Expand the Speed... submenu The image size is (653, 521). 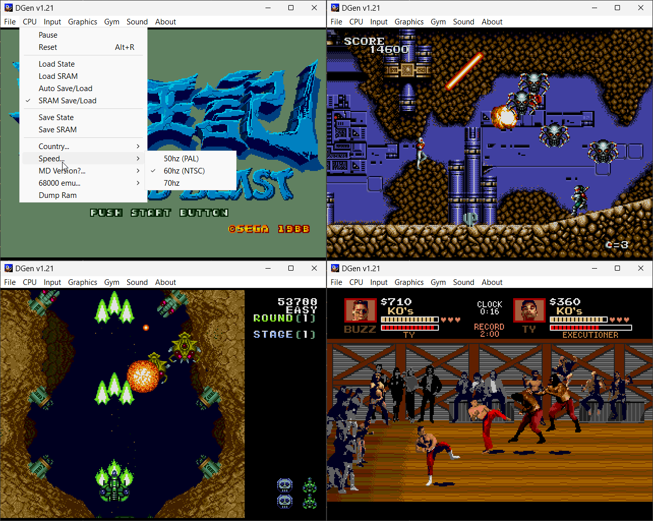click(83, 159)
